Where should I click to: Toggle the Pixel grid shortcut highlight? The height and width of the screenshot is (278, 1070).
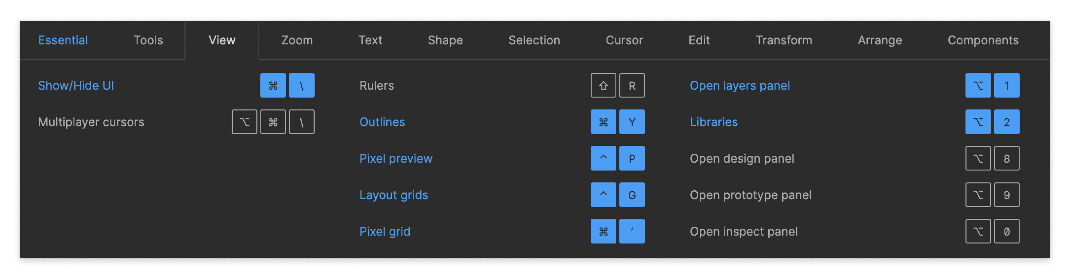tap(385, 231)
